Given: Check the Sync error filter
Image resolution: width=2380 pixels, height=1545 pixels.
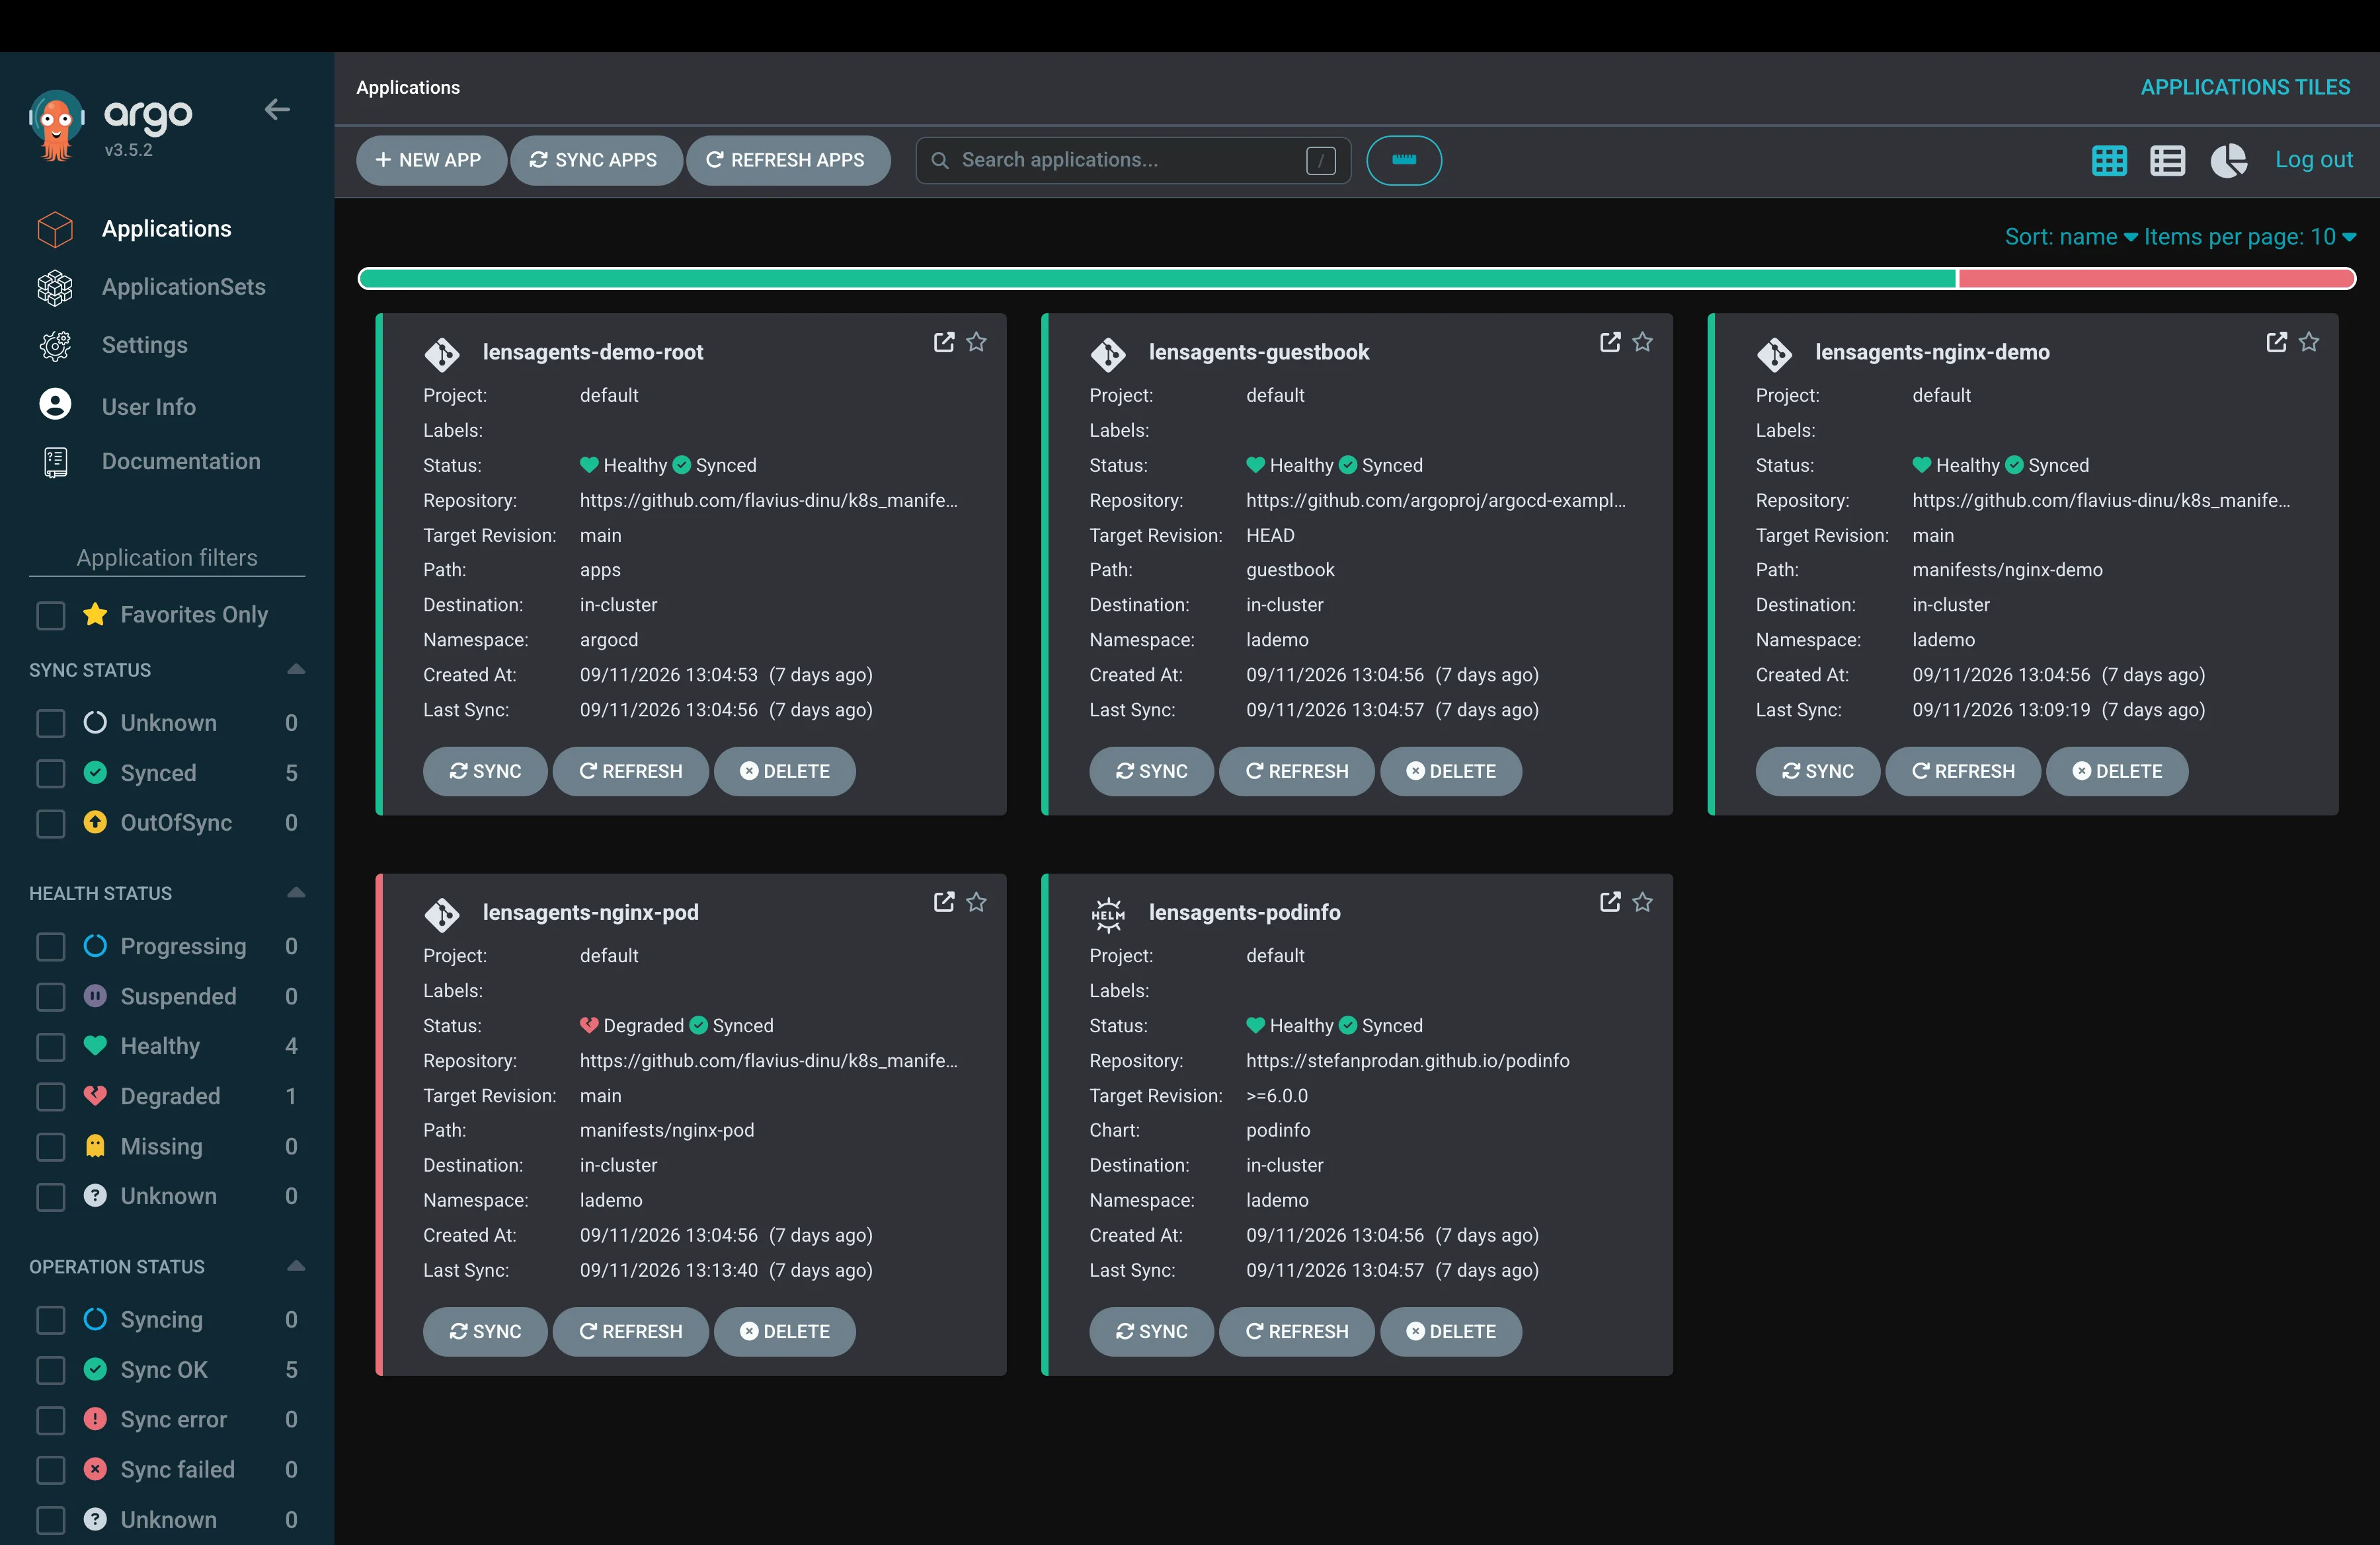Looking at the screenshot, I should coord(51,1419).
